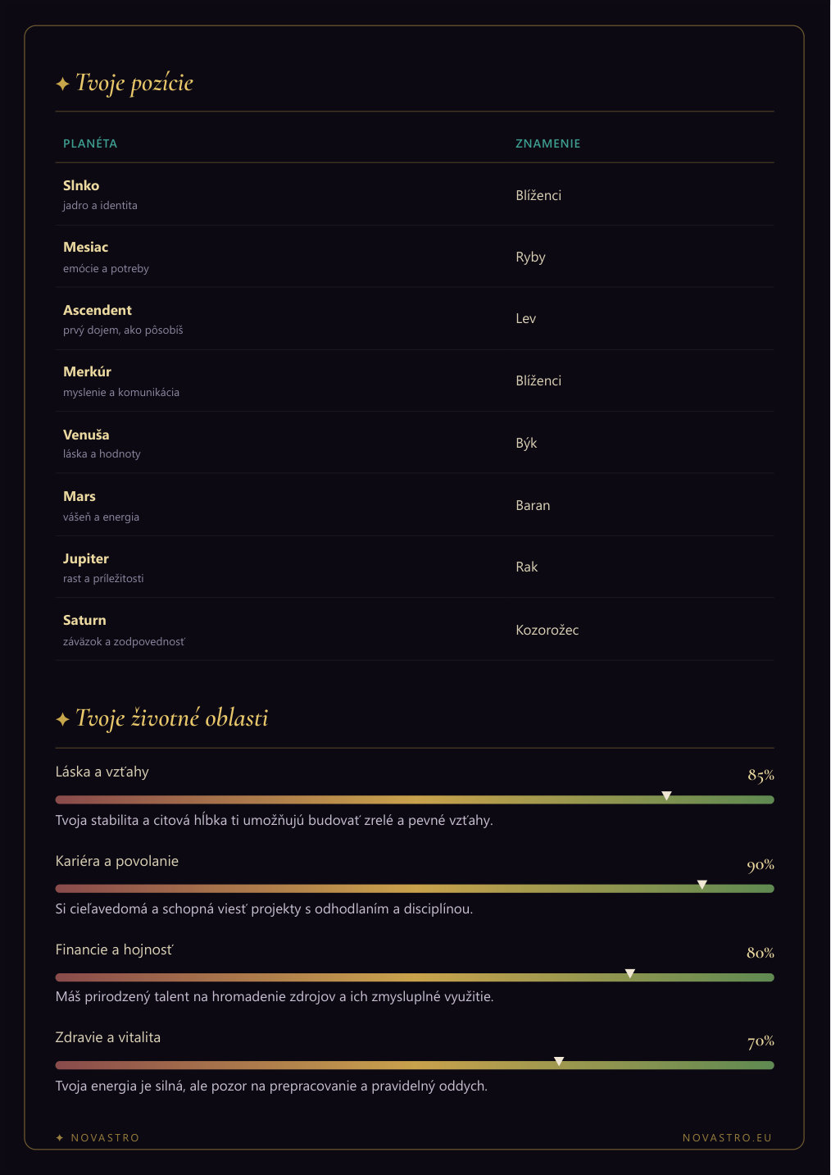Viewport: 831px width, 1175px height.
Task: Click the 70% value for Zdravie a vitalita
Action: [761, 1041]
